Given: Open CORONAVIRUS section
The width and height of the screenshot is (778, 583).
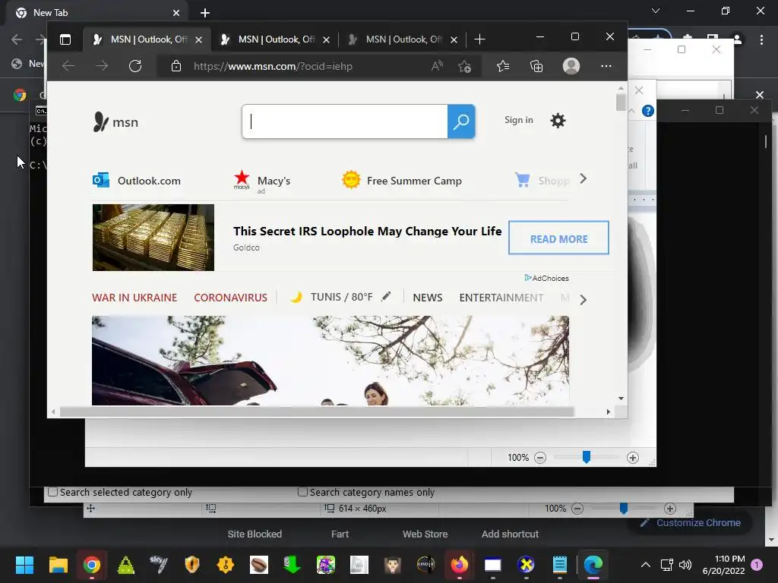Looking at the screenshot, I should point(230,298).
